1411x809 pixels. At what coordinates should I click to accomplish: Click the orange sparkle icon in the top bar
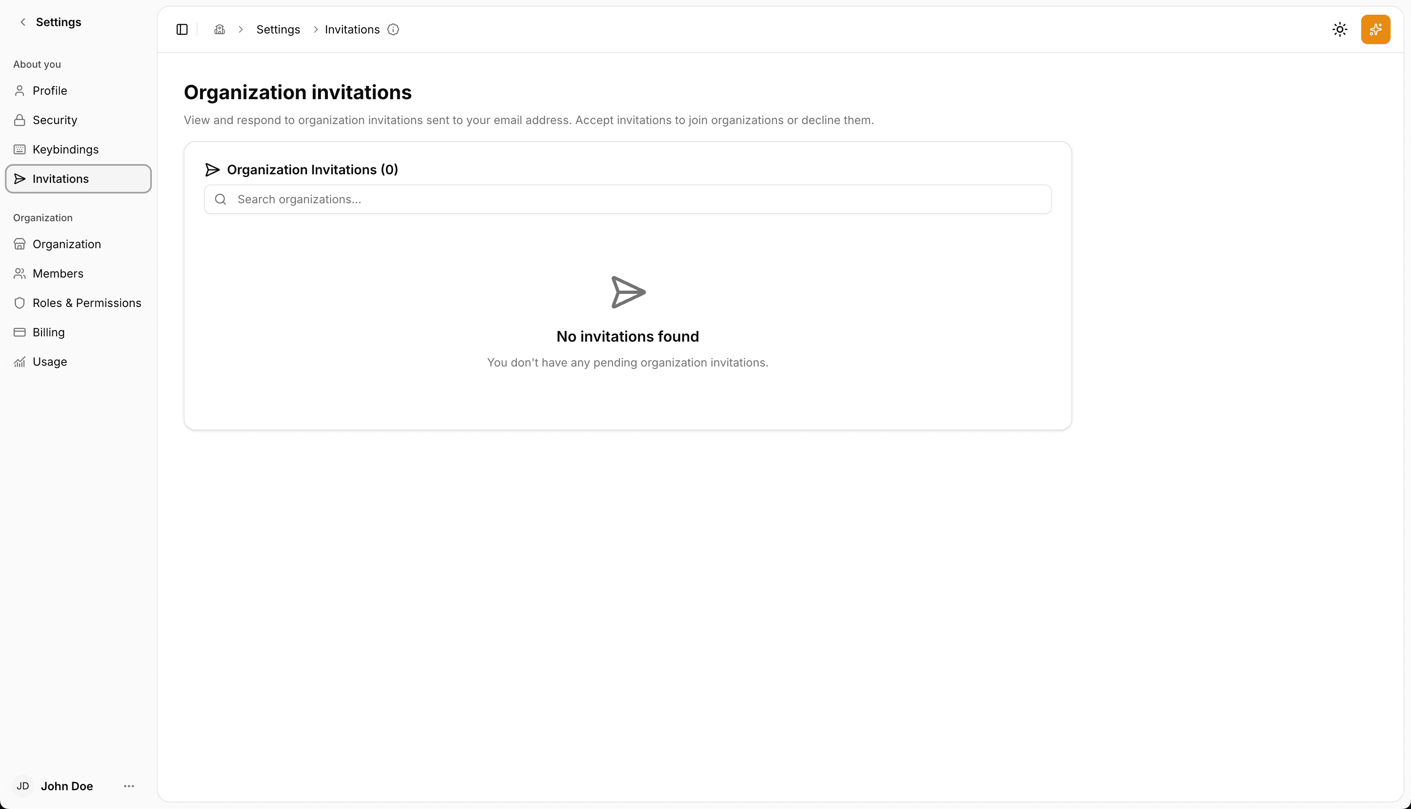click(1375, 29)
